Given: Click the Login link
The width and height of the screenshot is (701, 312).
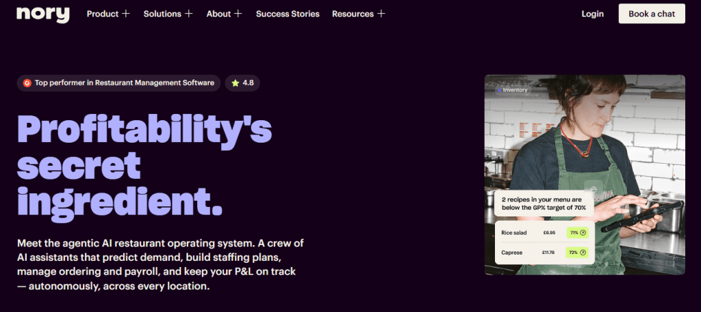Looking at the screenshot, I should 592,14.
